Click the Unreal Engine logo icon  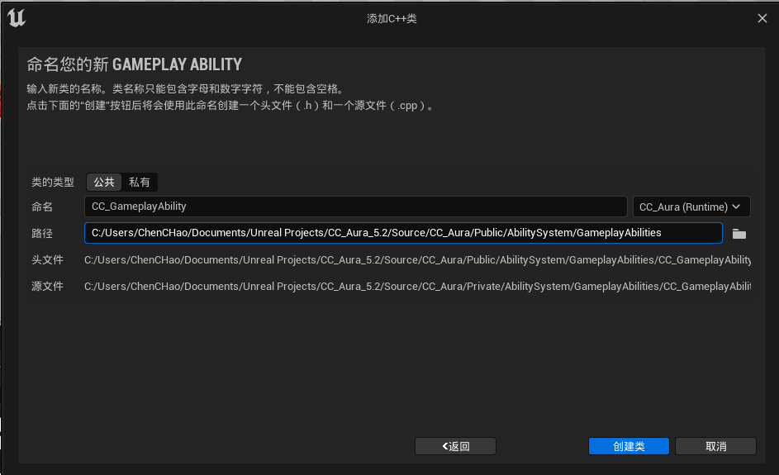[x=17, y=18]
